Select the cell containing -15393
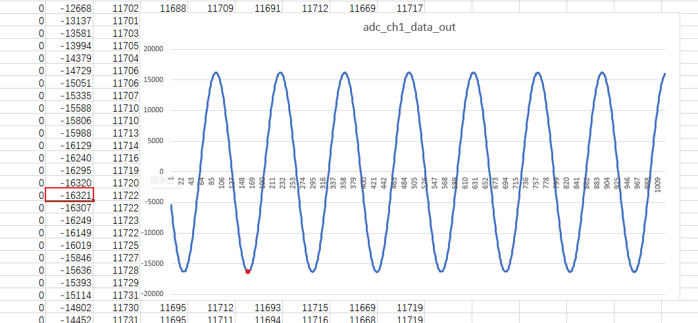698x323 pixels. click(70, 282)
